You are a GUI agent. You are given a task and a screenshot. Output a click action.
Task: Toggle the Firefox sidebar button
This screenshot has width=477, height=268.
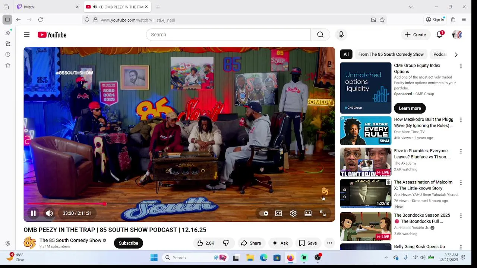point(7,20)
